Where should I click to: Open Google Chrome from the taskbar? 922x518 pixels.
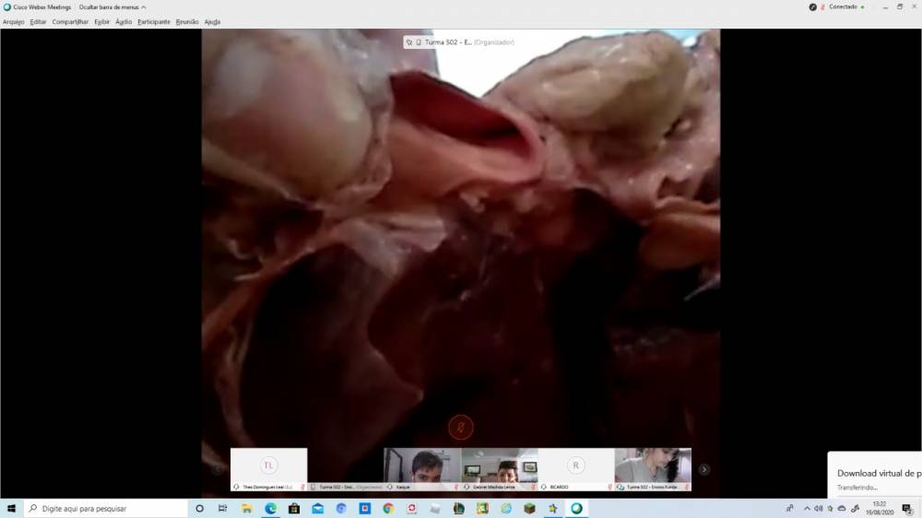pos(388,508)
